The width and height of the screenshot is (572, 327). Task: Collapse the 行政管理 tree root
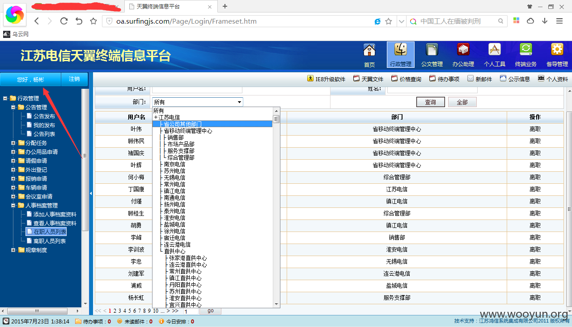(x=5, y=98)
